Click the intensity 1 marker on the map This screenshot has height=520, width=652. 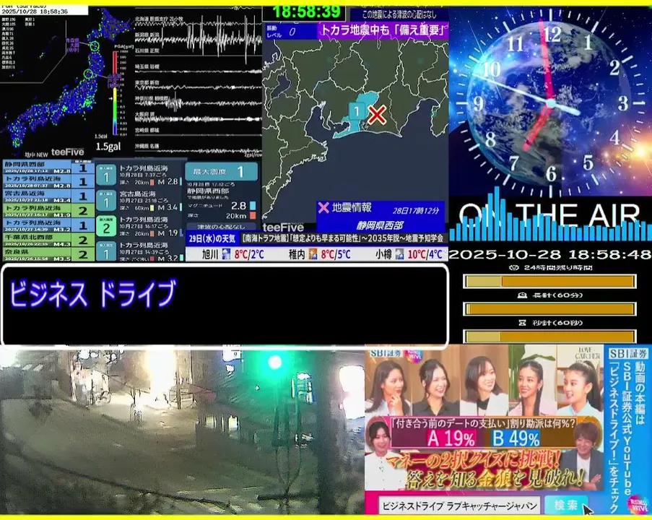(x=357, y=111)
